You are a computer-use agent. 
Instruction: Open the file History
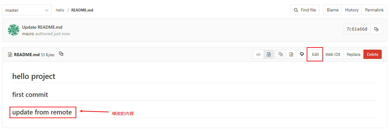click(352, 10)
